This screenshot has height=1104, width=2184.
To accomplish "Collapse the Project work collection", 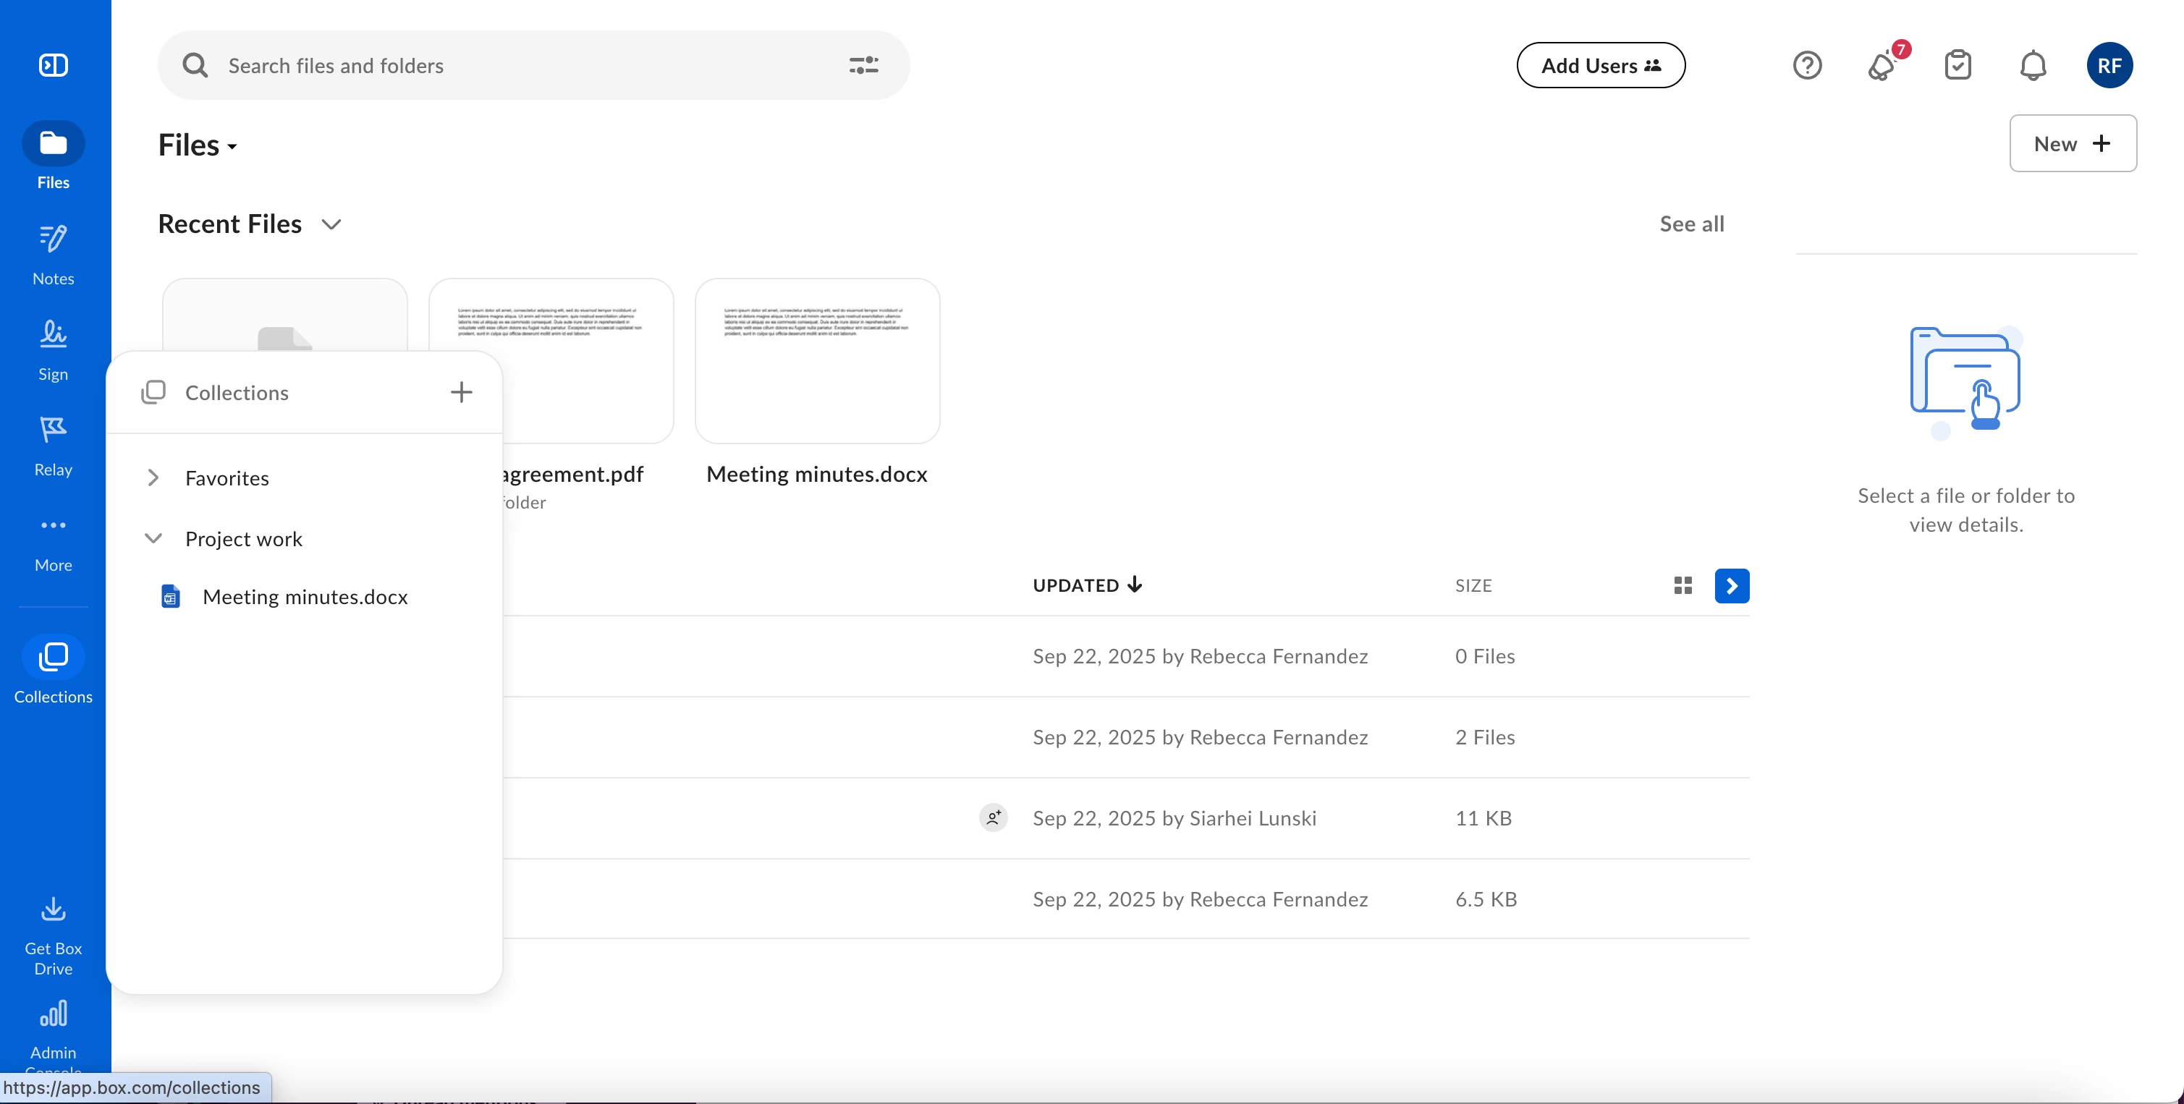I will (153, 539).
